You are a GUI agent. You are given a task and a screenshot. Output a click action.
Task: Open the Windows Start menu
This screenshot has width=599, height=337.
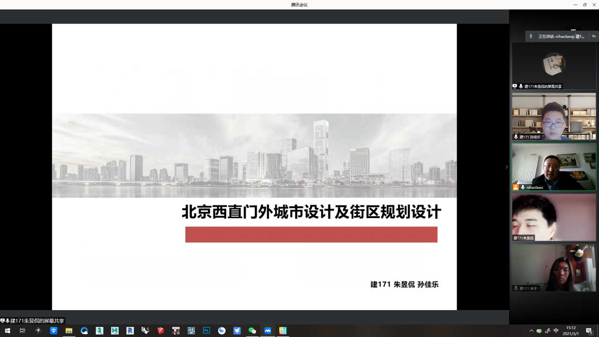click(8, 330)
